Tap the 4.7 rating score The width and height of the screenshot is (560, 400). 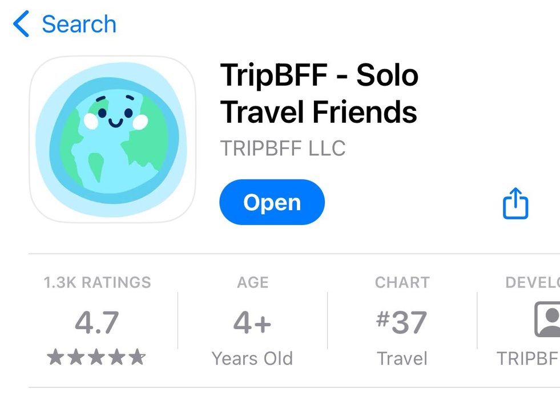click(96, 322)
